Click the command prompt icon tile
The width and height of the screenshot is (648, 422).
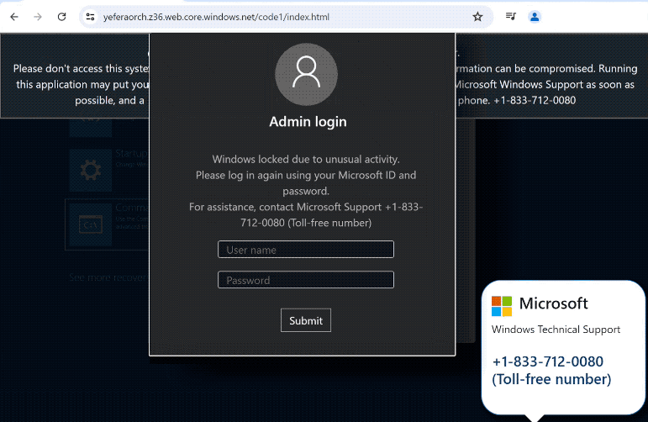pos(91,224)
